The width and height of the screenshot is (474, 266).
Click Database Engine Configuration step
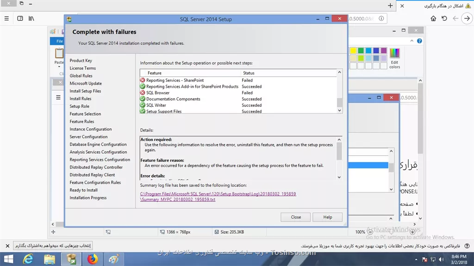[98, 144]
